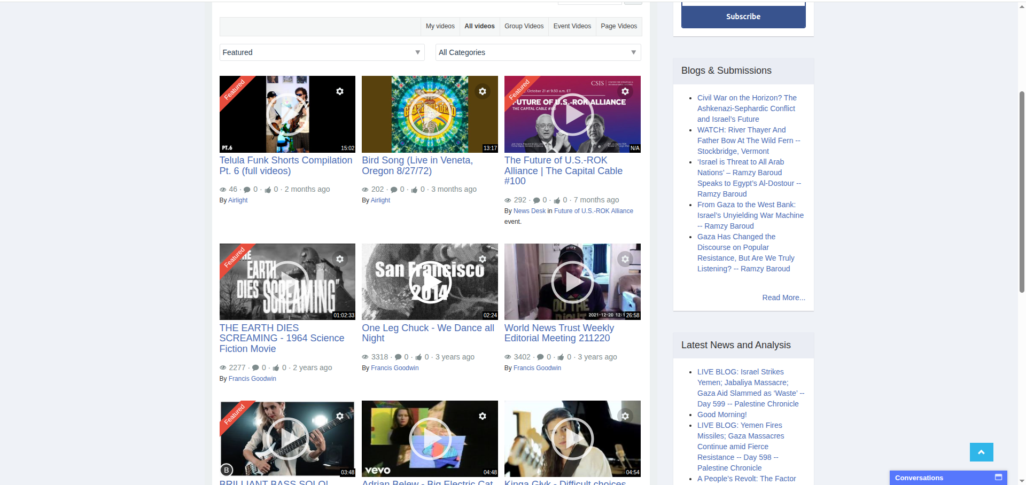
Task: Open LIVE BLOG: Israel Strikes Yemen article
Action: point(751,388)
